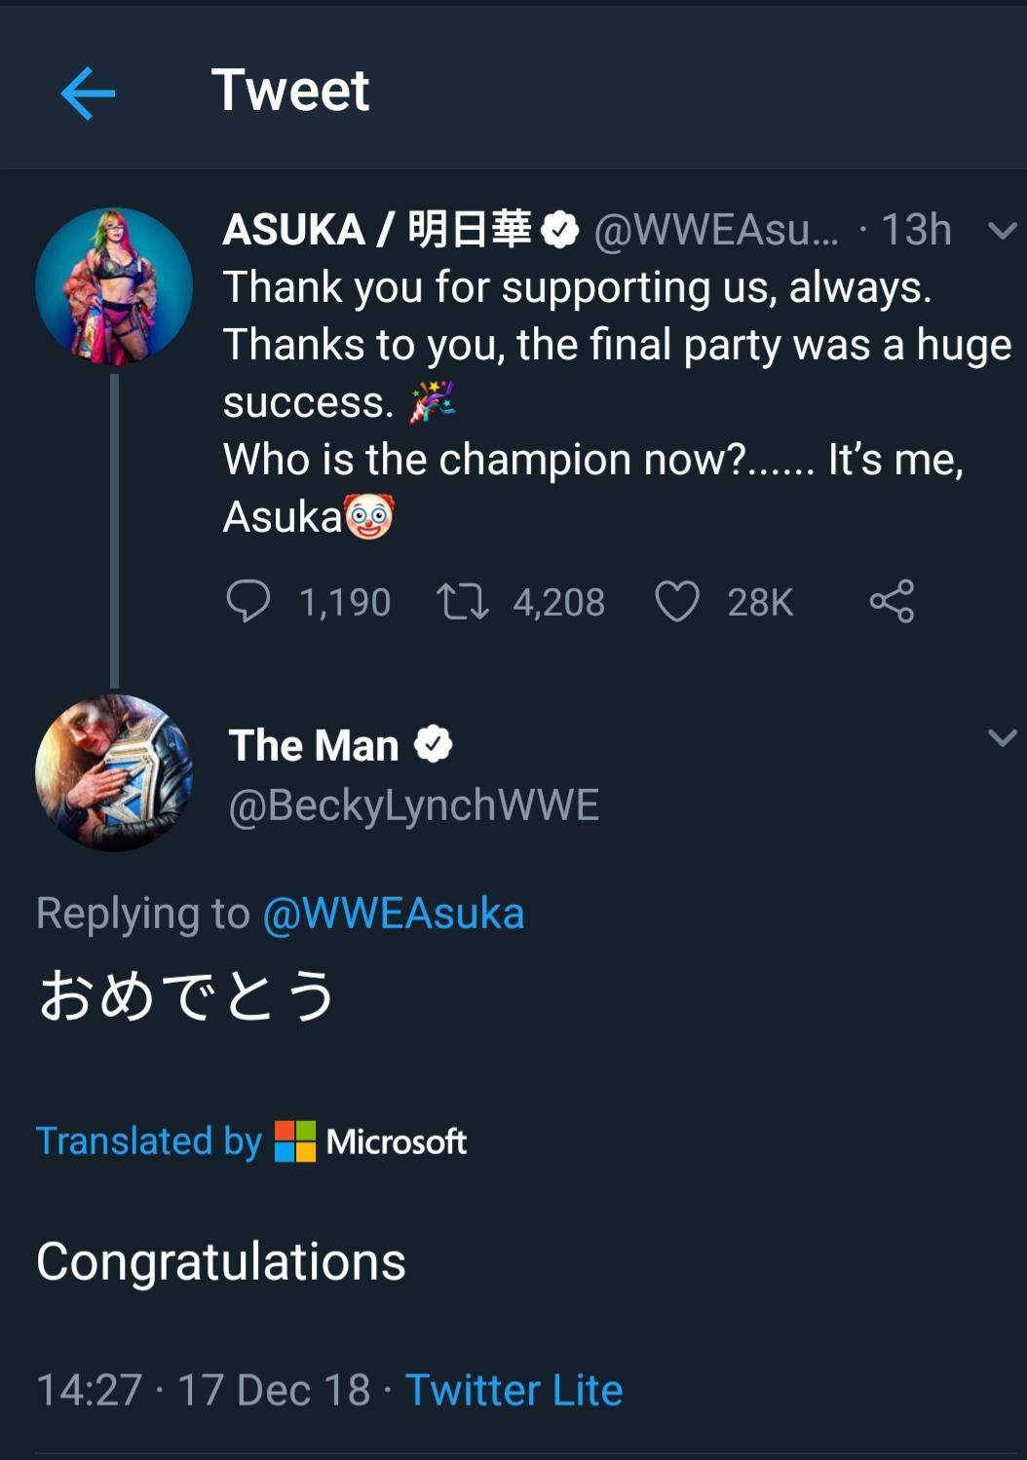Click the 13h timestamp on Asuka's tweet

[x=916, y=231]
